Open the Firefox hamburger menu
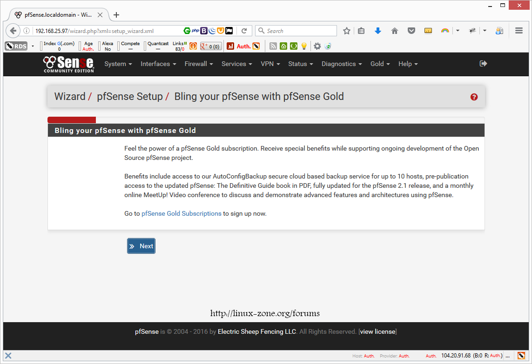 (519, 31)
